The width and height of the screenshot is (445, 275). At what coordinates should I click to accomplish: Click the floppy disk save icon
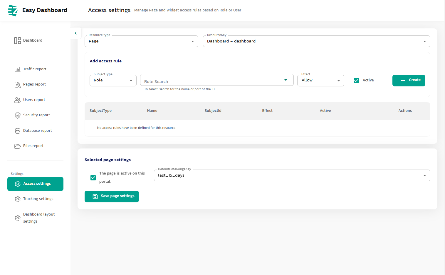(x=95, y=196)
